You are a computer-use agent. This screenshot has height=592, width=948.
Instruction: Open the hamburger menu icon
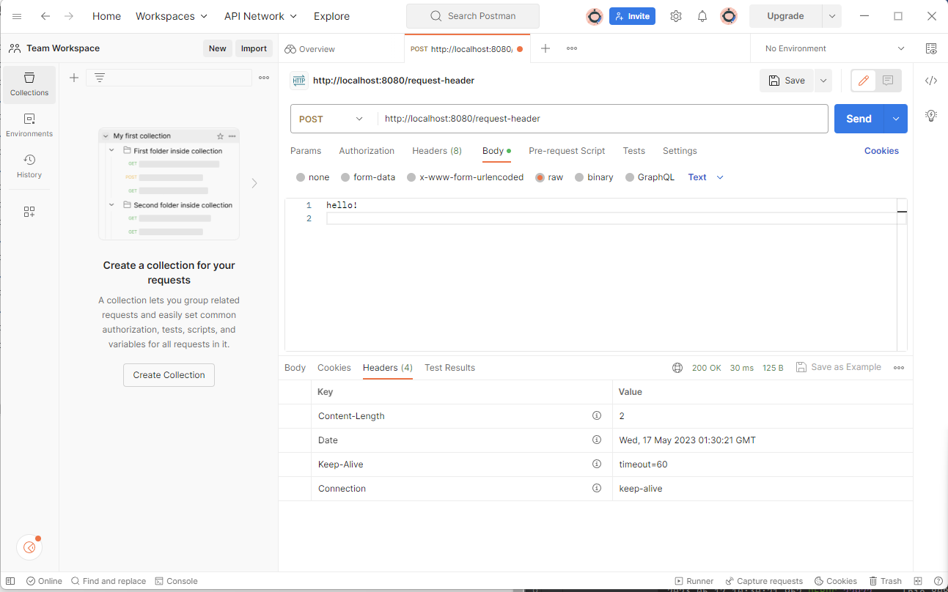(17, 16)
